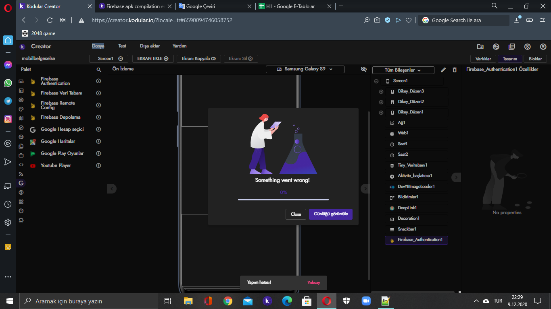
Task: Close the error dialog with Close button
Action: [296, 214]
